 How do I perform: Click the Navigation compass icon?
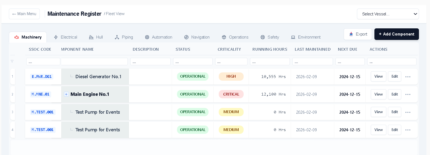point(186,37)
